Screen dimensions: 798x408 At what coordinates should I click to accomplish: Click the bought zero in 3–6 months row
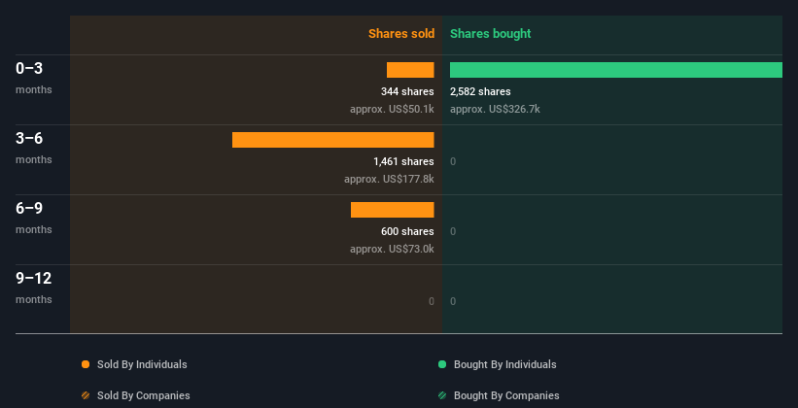[453, 162]
